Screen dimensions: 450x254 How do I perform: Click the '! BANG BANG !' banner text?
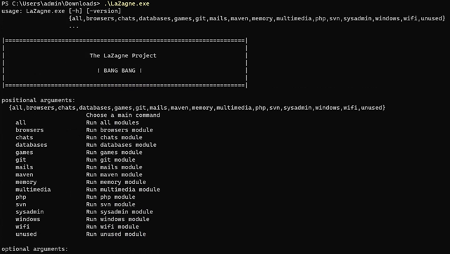(x=120, y=70)
